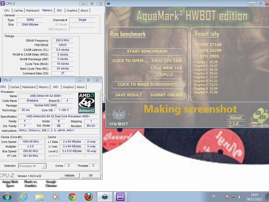Click Package value Socket AM2 (940)
Viewport: 269px width, 202px height.
click(46, 105)
